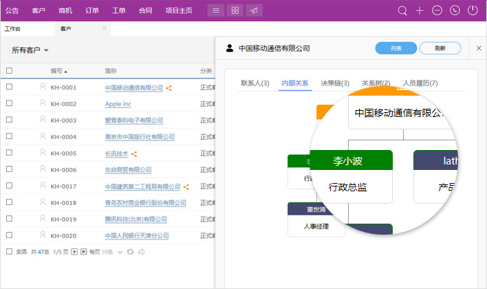Select the 李小波 行政总监 org node
The width and height of the screenshot is (487, 289).
[351, 177]
